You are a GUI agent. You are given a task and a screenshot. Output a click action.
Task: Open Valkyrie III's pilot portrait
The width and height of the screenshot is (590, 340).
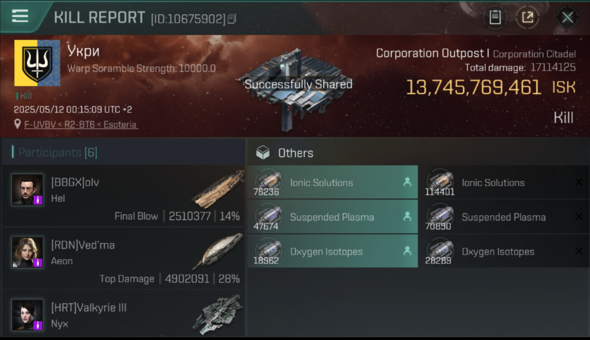(28, 315)
